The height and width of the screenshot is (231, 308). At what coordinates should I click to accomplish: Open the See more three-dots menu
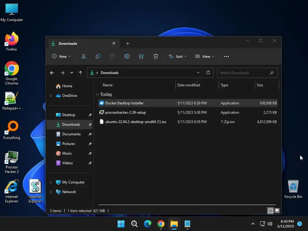pos(226,56)
